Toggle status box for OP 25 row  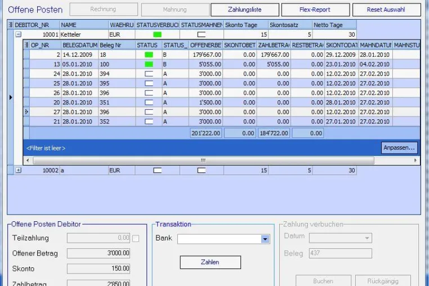tap(149, 83)
